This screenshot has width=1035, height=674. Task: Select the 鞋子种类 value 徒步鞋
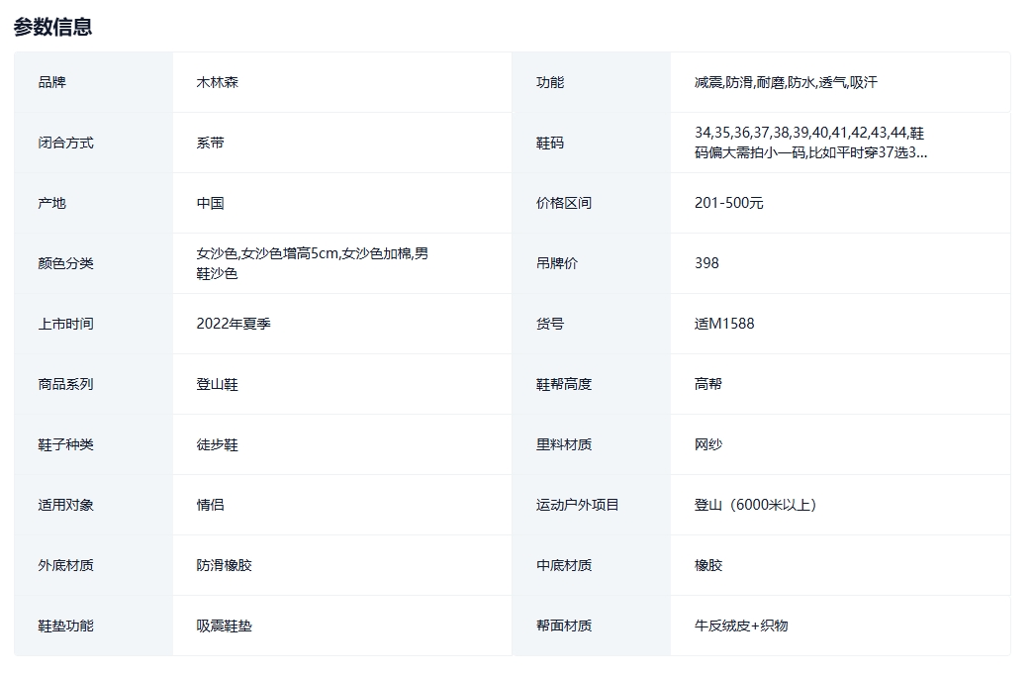point(218,444)
